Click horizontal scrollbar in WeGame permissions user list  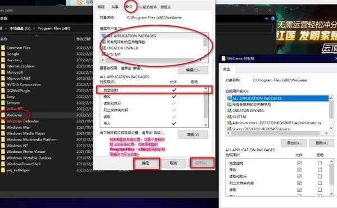click(275, 133)
